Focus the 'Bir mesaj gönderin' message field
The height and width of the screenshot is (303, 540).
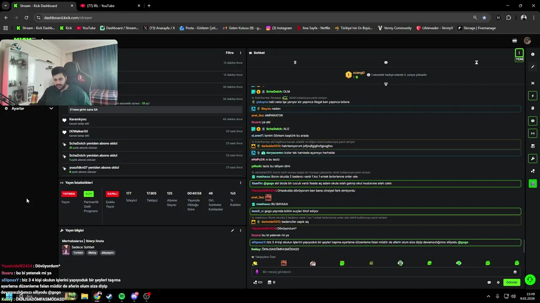pos(386,272)
